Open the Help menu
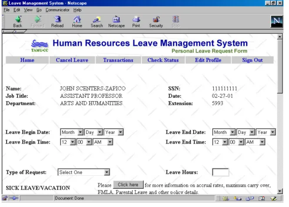Image resolution: width=289 pixels, height=207 pixels. pyautogui.click(x=77, y=10)
